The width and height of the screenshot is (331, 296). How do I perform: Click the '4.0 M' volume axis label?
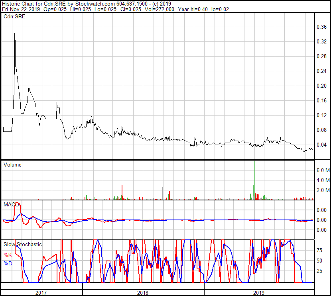pos(323,180)
